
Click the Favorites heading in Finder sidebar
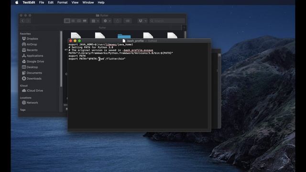click(25, 34)
